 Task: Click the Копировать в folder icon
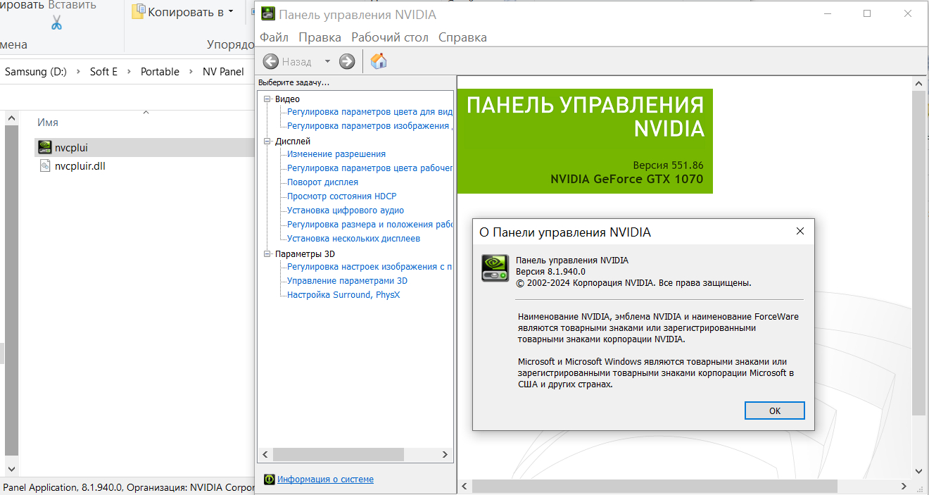138,11
